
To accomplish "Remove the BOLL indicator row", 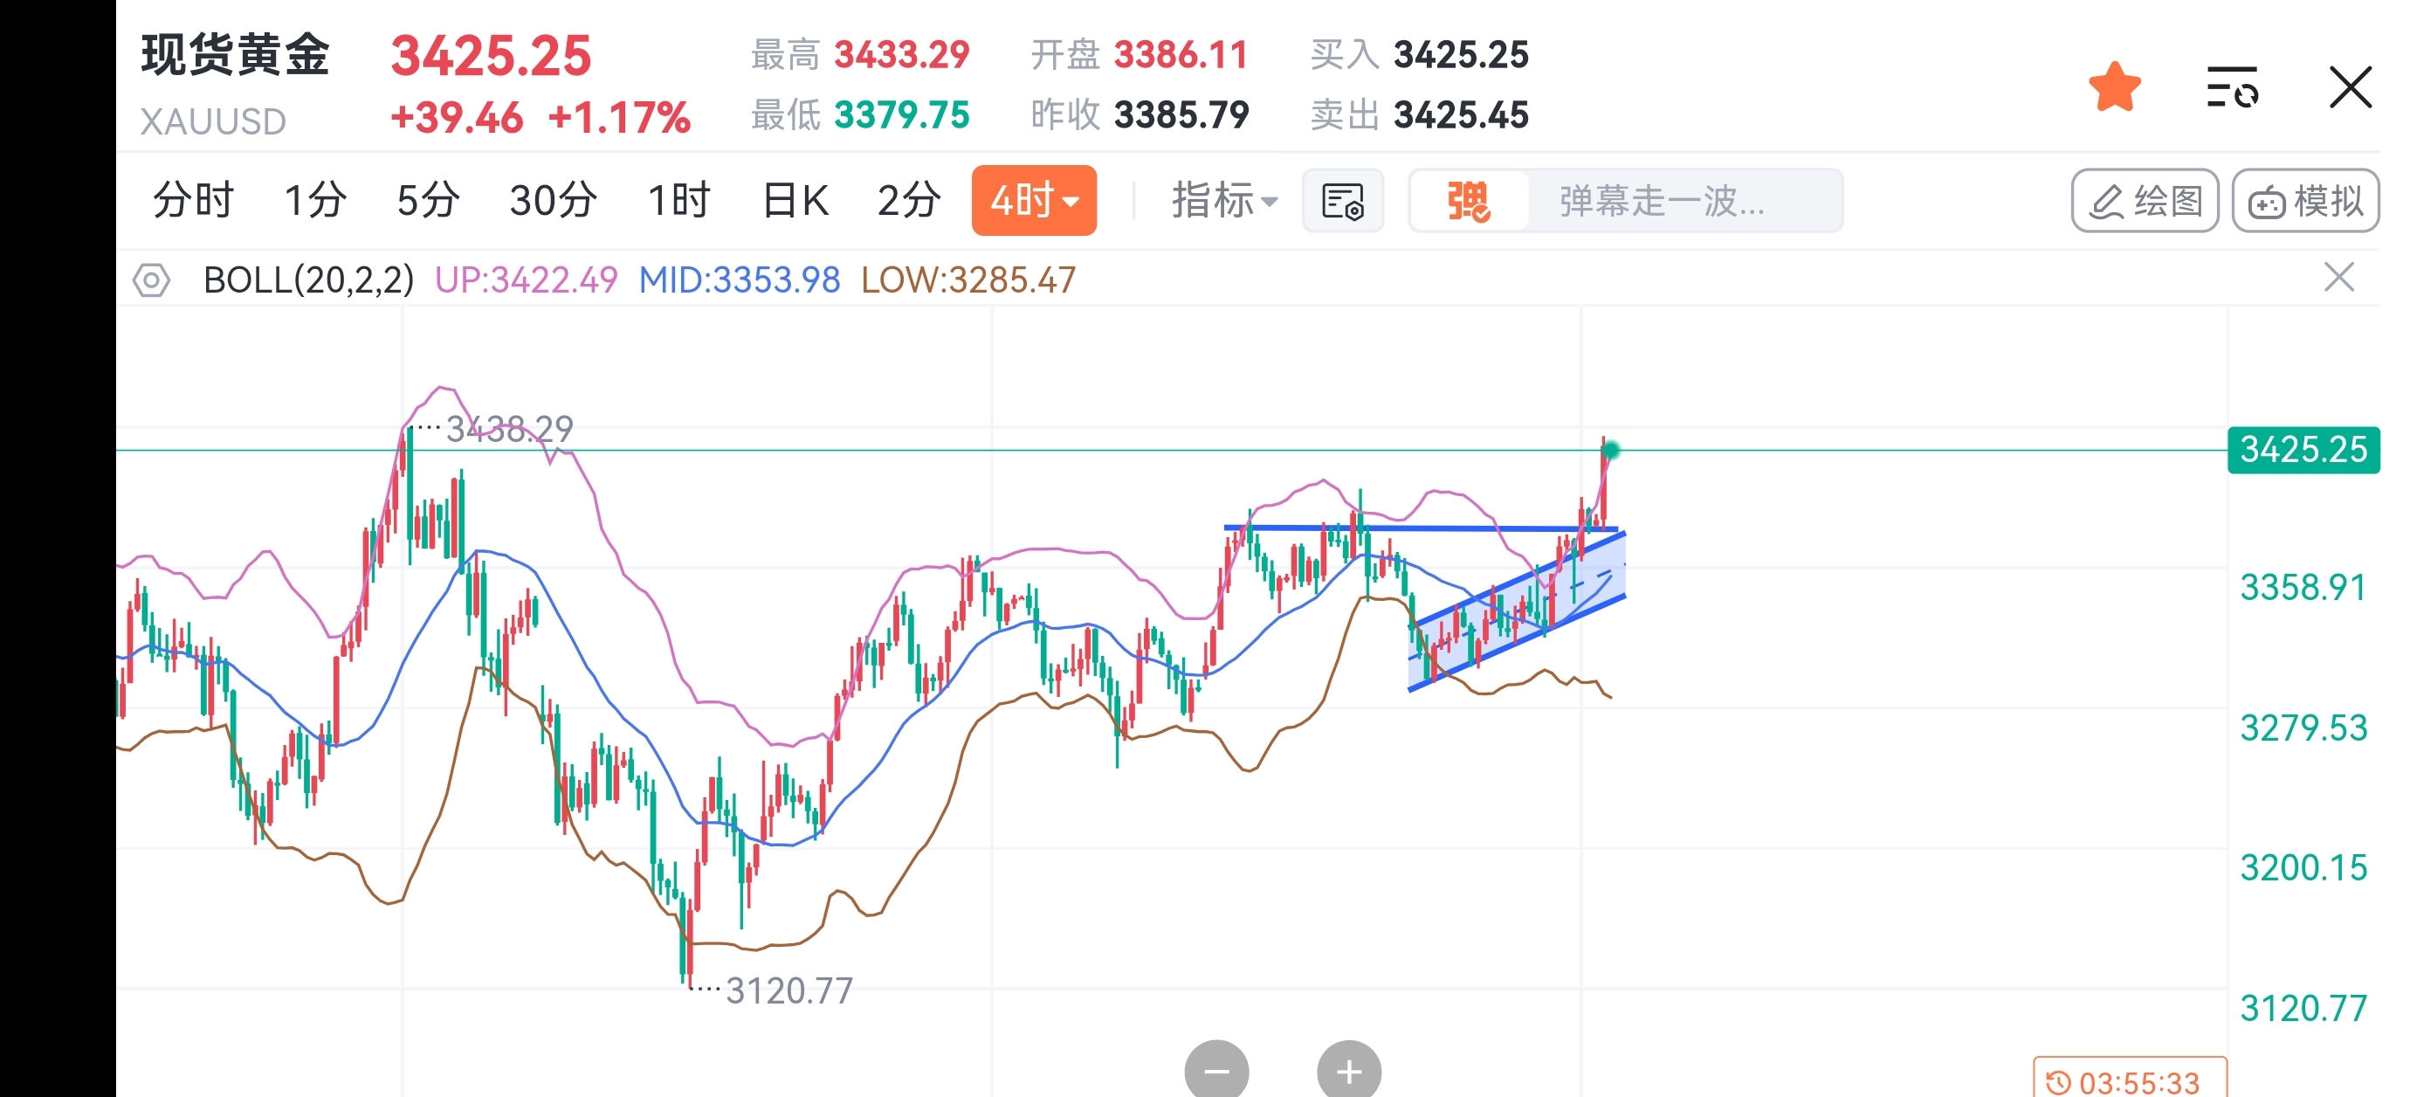I will [x=2339, y=278].
